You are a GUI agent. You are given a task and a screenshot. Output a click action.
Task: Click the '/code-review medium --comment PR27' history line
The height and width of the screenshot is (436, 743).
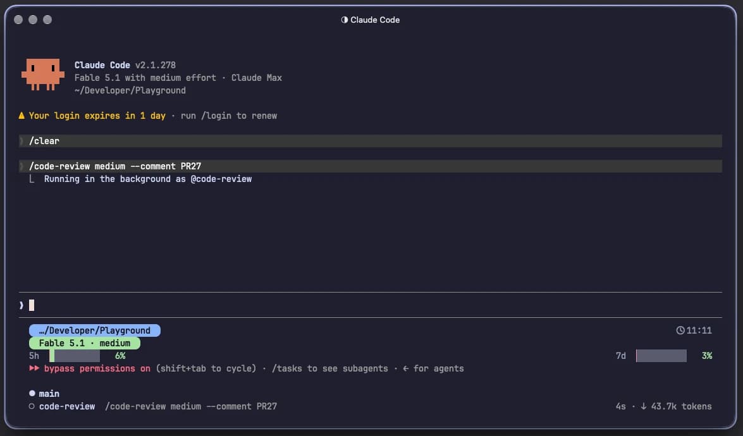(371, 166)
